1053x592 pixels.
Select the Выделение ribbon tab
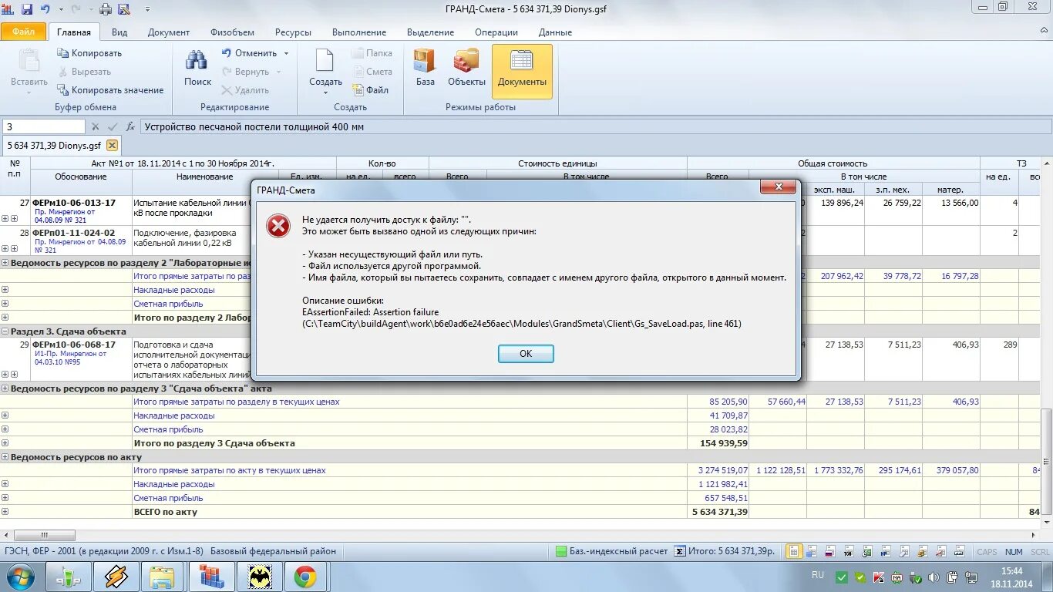point(430,32)
